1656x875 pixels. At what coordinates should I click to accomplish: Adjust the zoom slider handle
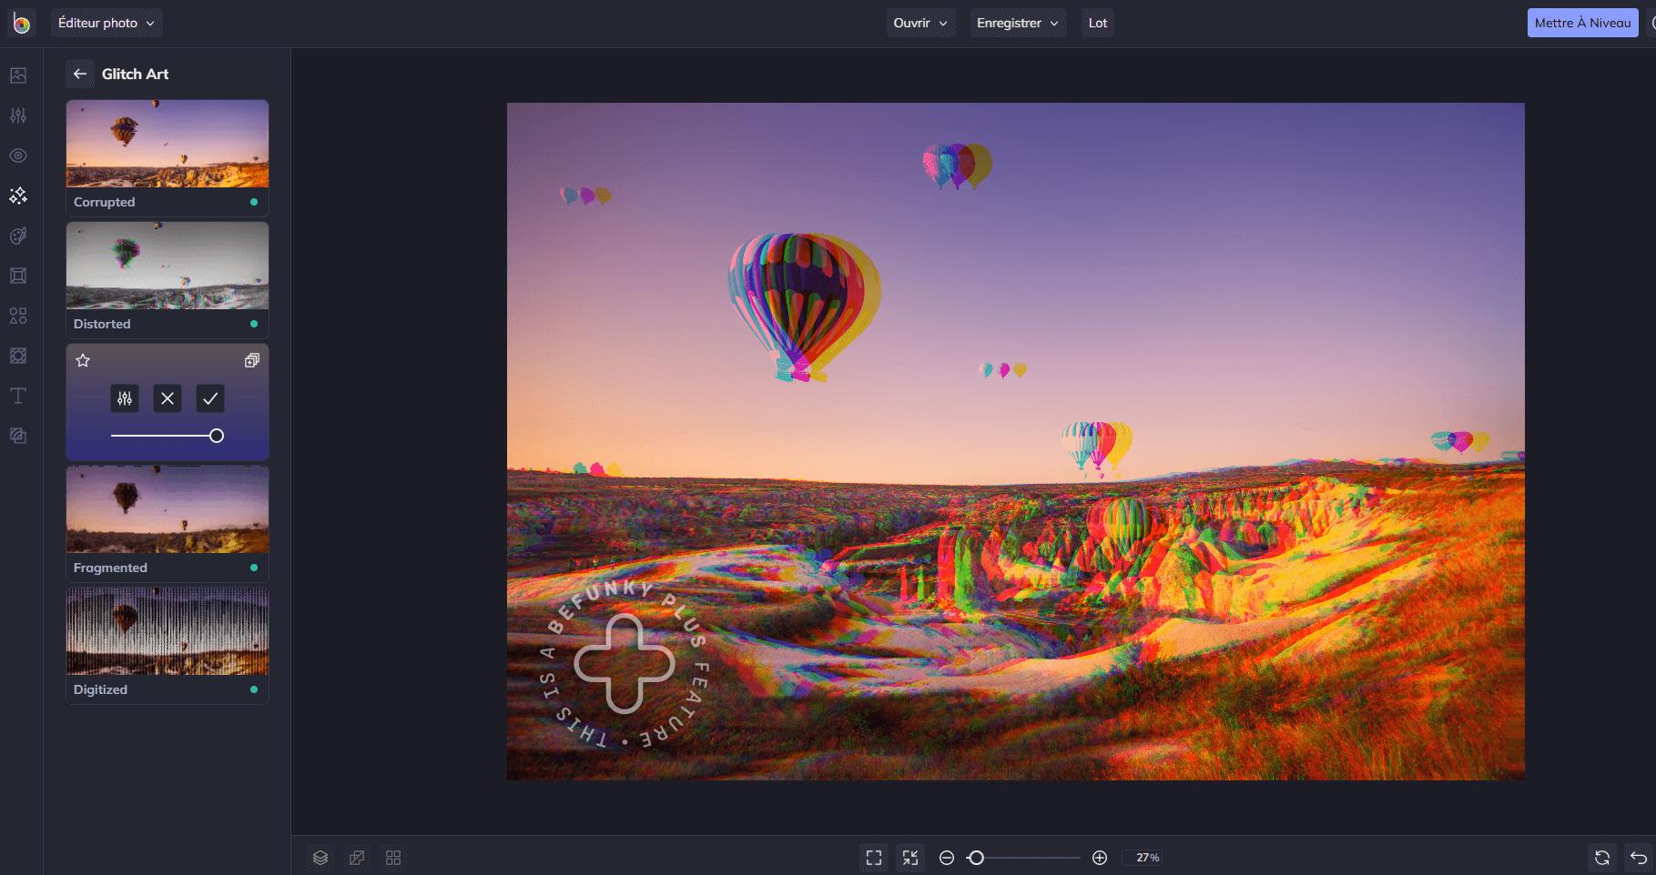[x=976, y=858]
